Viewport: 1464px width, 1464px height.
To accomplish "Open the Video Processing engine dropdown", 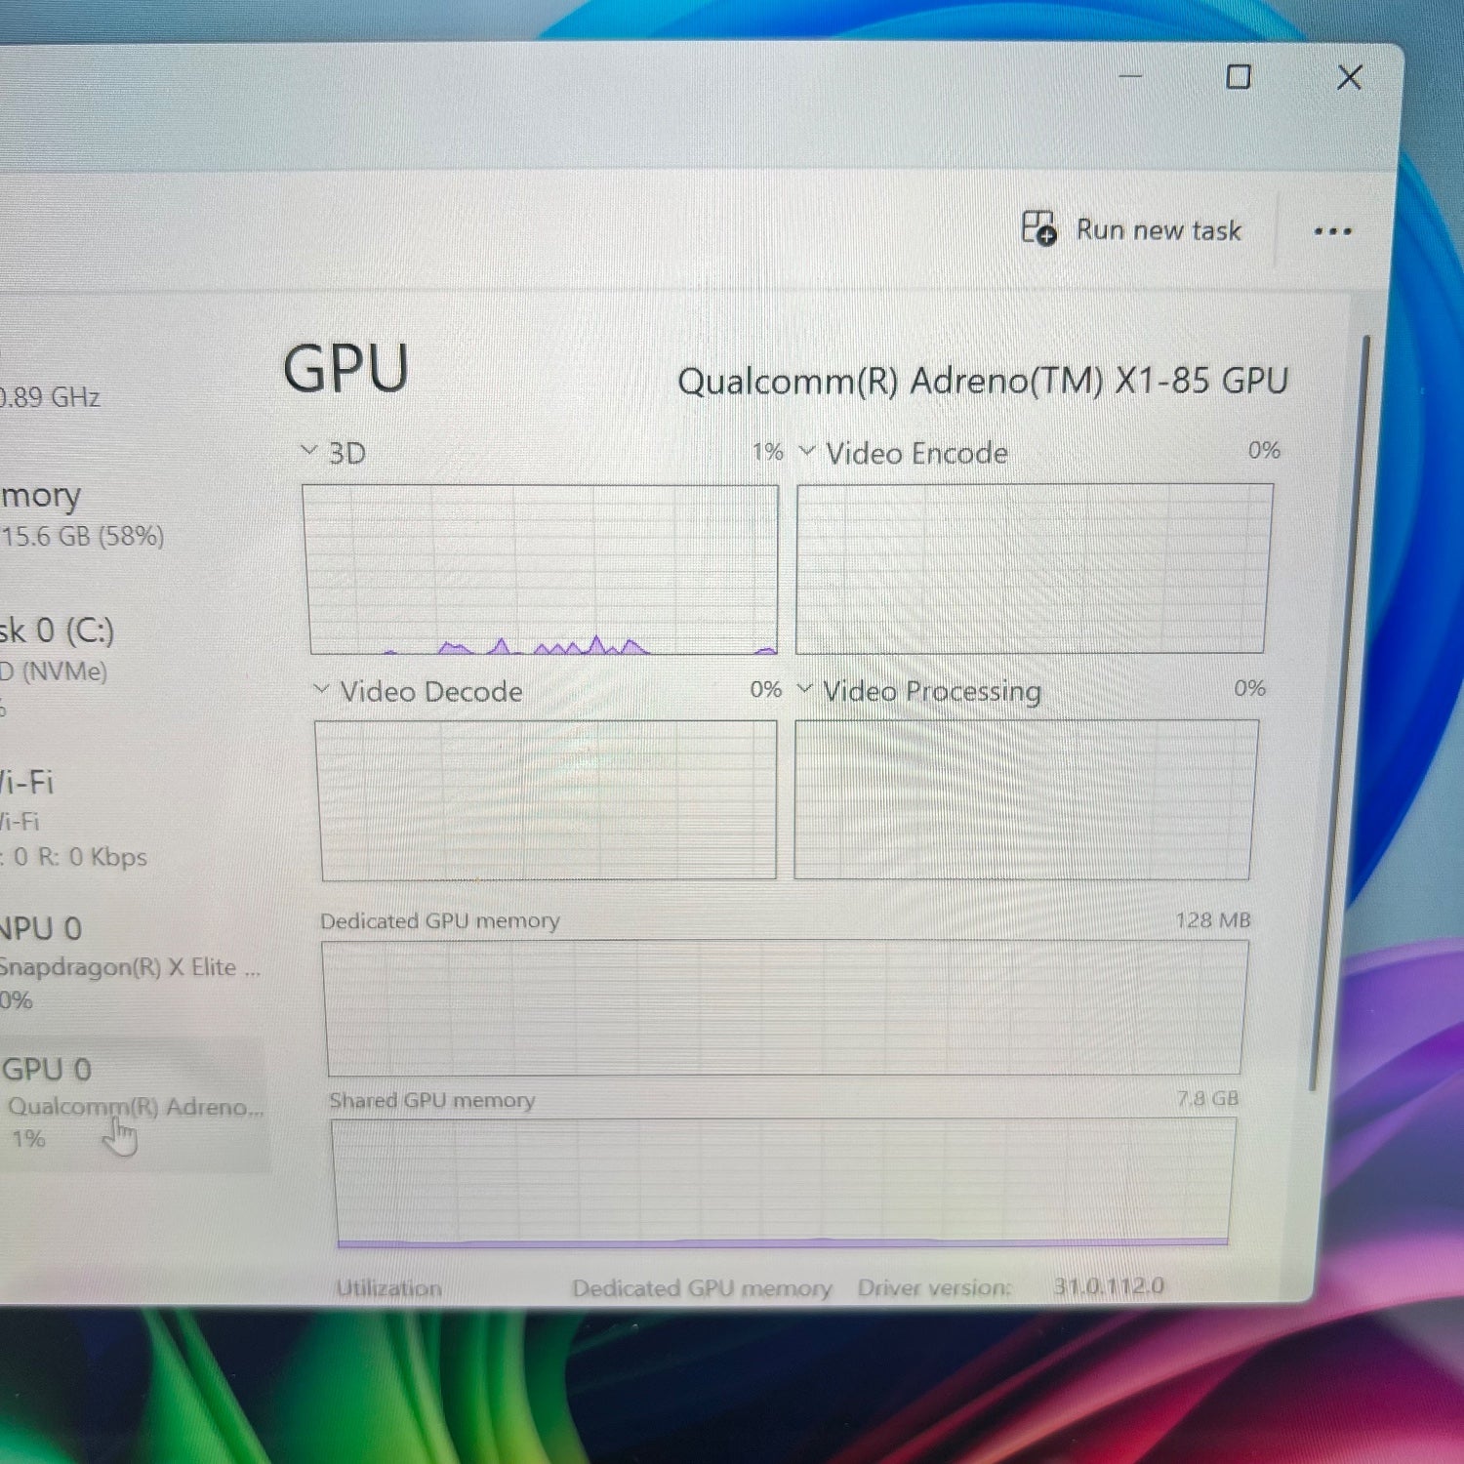I will (805, 688).
